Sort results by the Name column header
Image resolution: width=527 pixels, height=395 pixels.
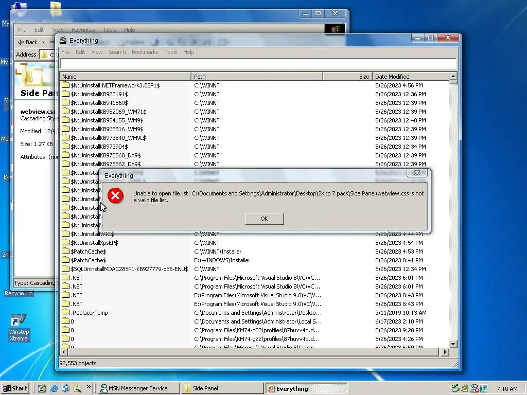pos(126,77)
